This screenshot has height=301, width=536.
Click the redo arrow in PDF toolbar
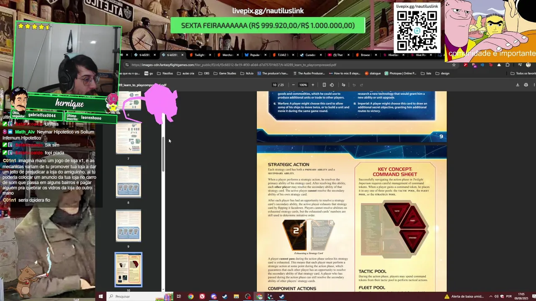click(361, 85)
